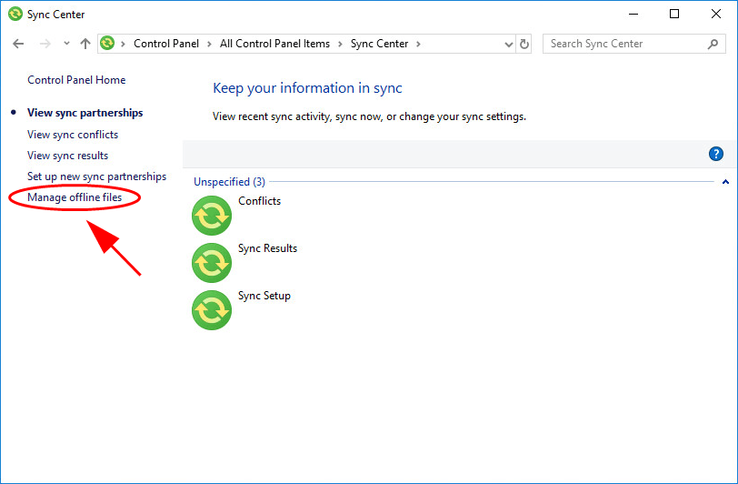This screenshot has width=738, height=484.
Task: Click the search magnifier icon
Action: [713, 44]
